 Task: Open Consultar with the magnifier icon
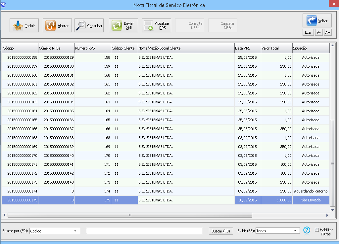coord(89,25)
